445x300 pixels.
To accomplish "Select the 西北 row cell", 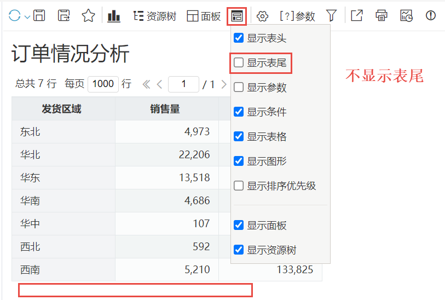I will (x=63, y=247).
